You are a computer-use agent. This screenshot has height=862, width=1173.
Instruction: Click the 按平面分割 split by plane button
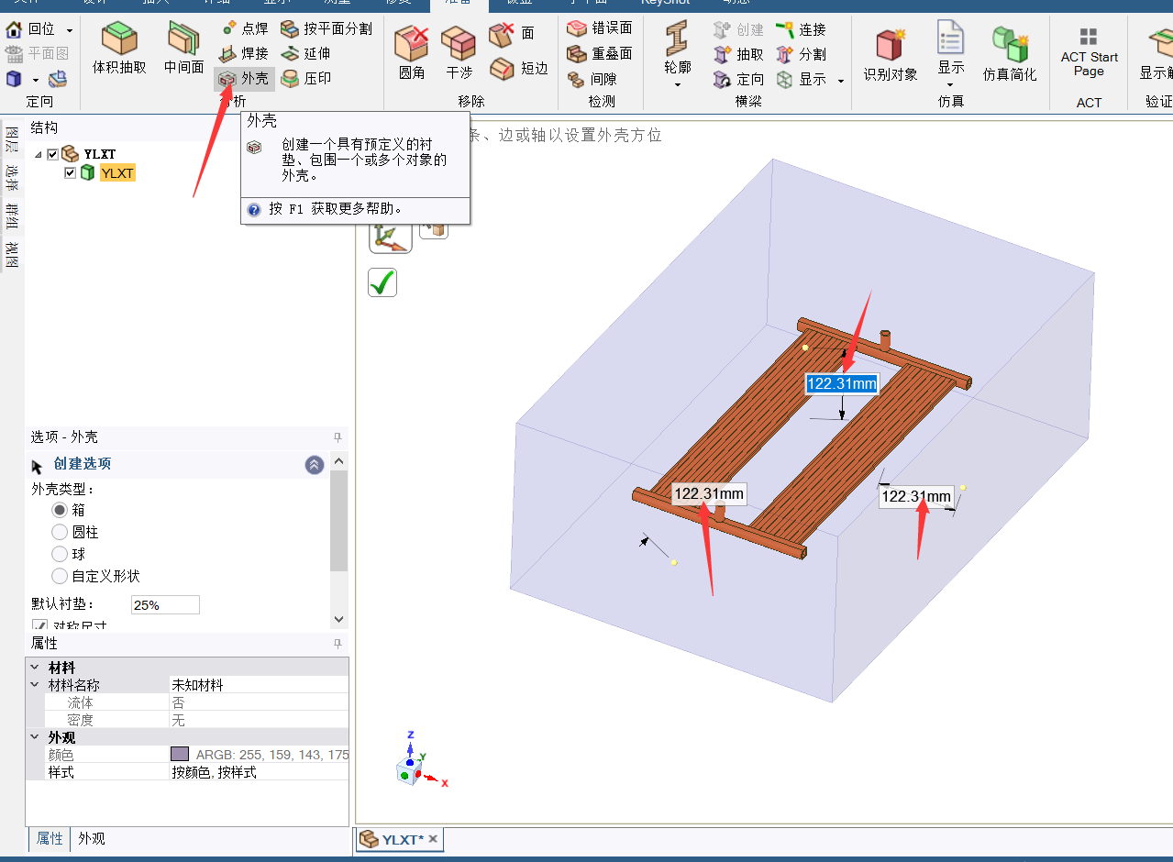coord(327,28)
